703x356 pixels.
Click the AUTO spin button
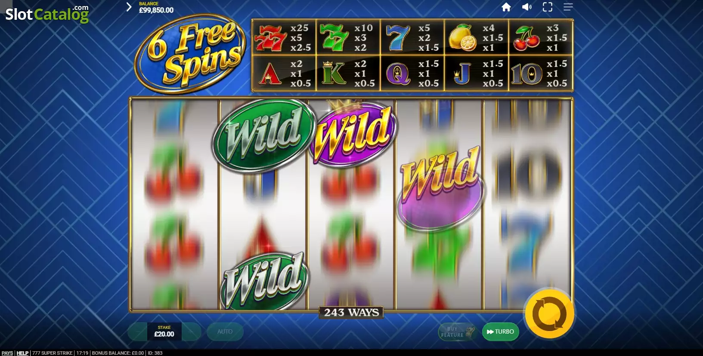tap(225, 331)
